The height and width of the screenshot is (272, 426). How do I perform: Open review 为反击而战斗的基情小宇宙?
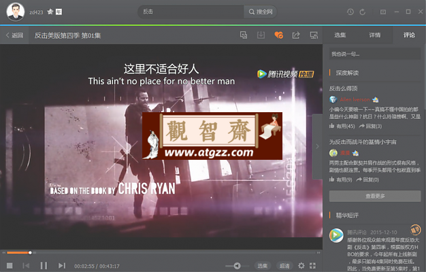tap(363, 141)
